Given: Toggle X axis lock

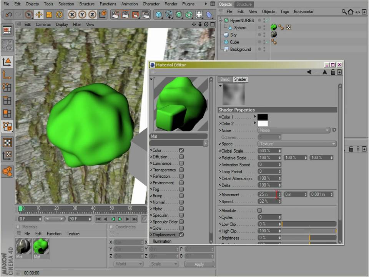Looking at the screenshot, I should [72, 15].
